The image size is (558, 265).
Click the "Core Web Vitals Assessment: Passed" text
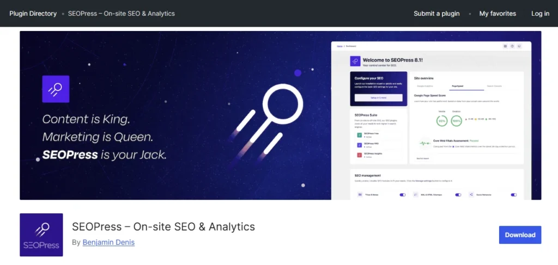click(x=456, y=141)
